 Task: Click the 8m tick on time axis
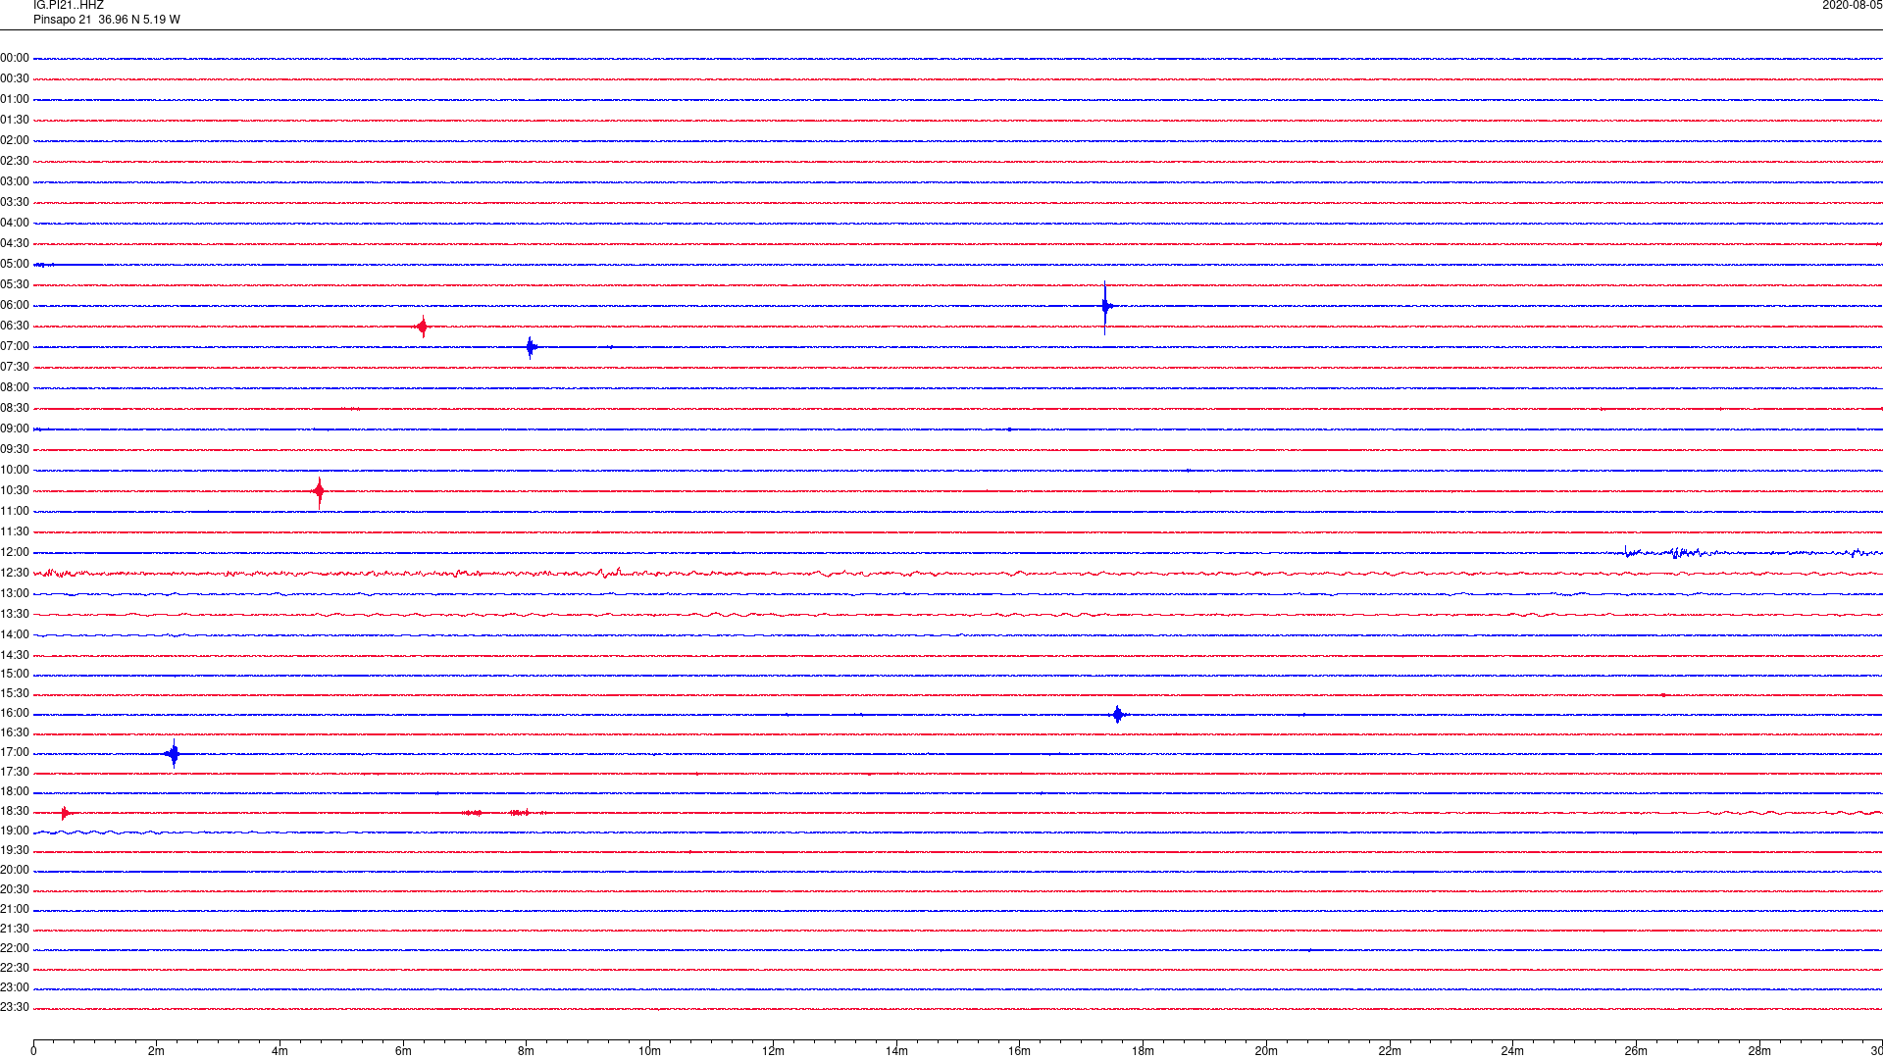527,1050
